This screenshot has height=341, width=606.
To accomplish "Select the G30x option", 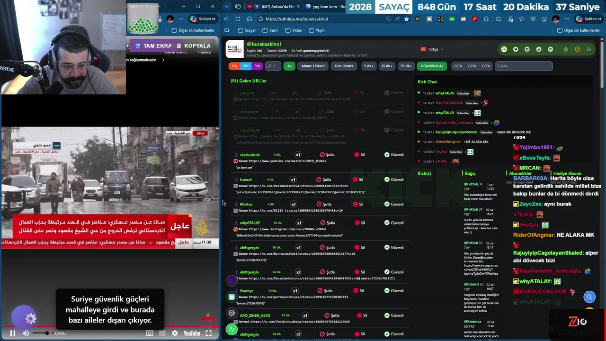I will [x=486, y=66].
